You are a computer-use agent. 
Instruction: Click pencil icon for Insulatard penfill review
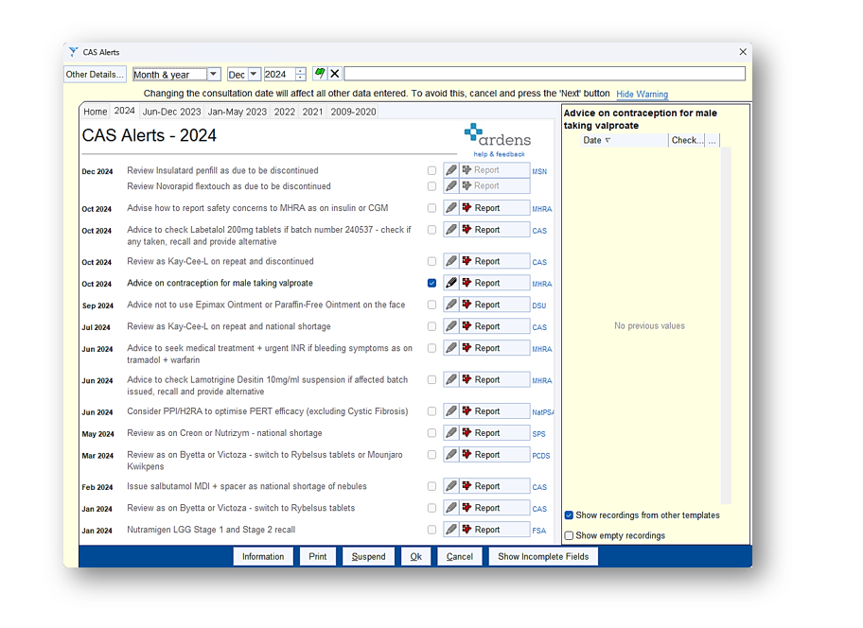point(451,170)
